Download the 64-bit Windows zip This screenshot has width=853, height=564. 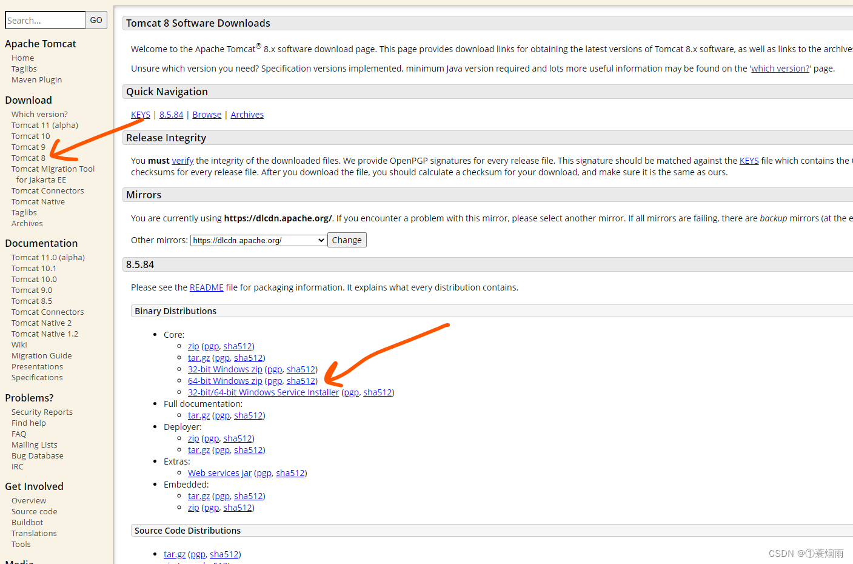(x=225, y=381)
